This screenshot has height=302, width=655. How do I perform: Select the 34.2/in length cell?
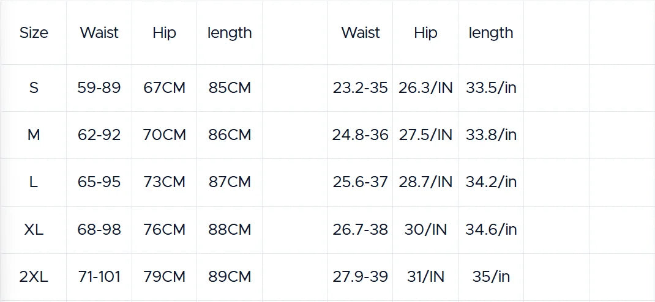click(x=491, y=182)
